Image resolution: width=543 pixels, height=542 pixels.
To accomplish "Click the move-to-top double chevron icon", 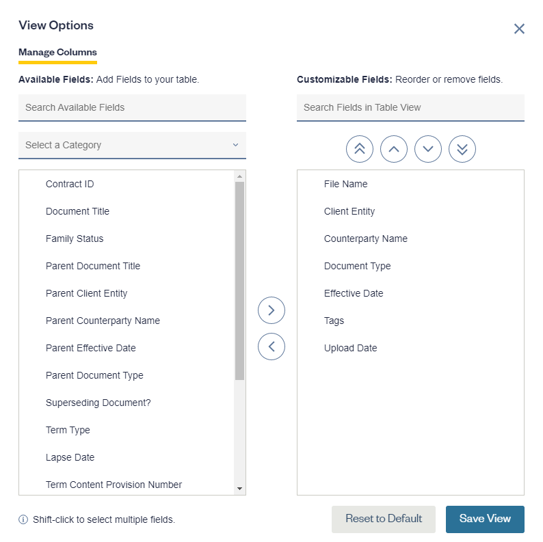I will [x=360, y=149].
